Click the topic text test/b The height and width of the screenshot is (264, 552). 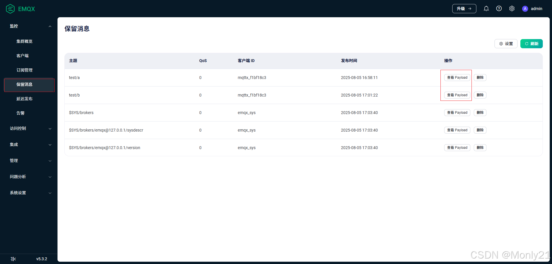[74, 95]
